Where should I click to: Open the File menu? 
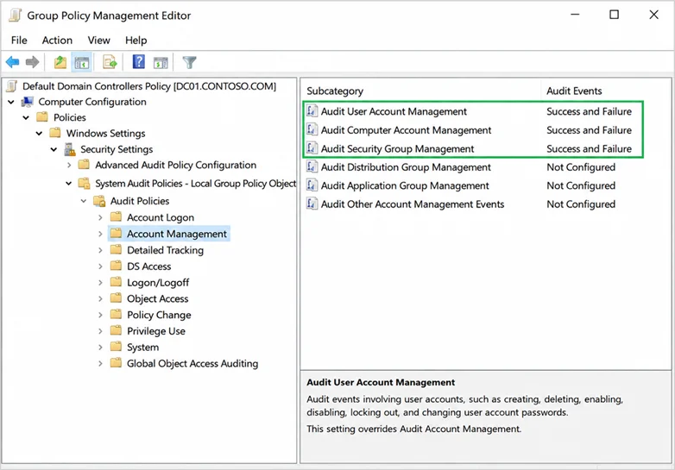coord(19,40)
